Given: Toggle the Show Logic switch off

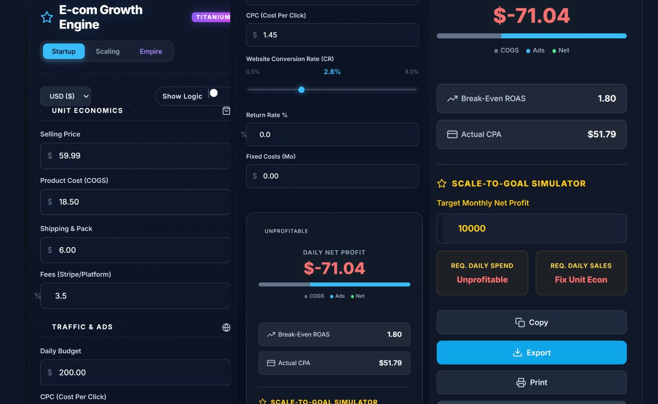Looking at the screenshot, I should pos(213,93).
